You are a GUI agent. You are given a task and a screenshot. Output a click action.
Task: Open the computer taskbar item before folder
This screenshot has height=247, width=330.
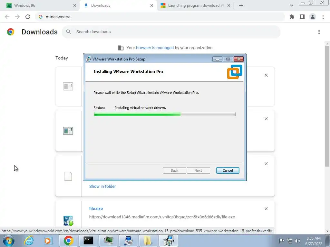pyautogui.click(x=128, y=241)
